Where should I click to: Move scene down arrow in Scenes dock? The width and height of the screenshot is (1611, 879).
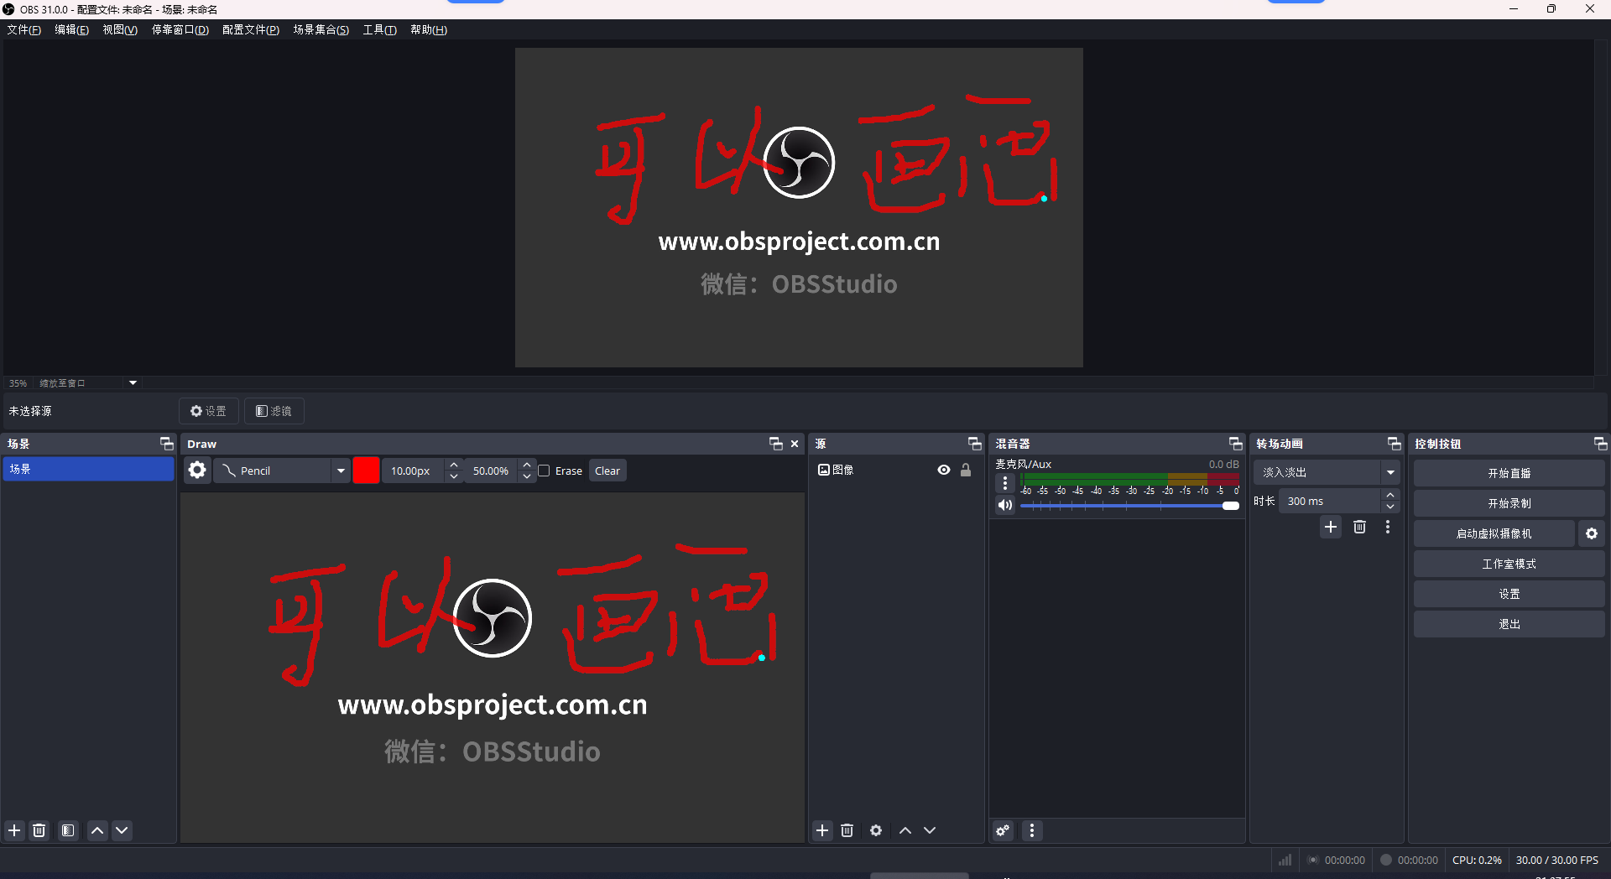pyautogui.click(x=122, y=830)
